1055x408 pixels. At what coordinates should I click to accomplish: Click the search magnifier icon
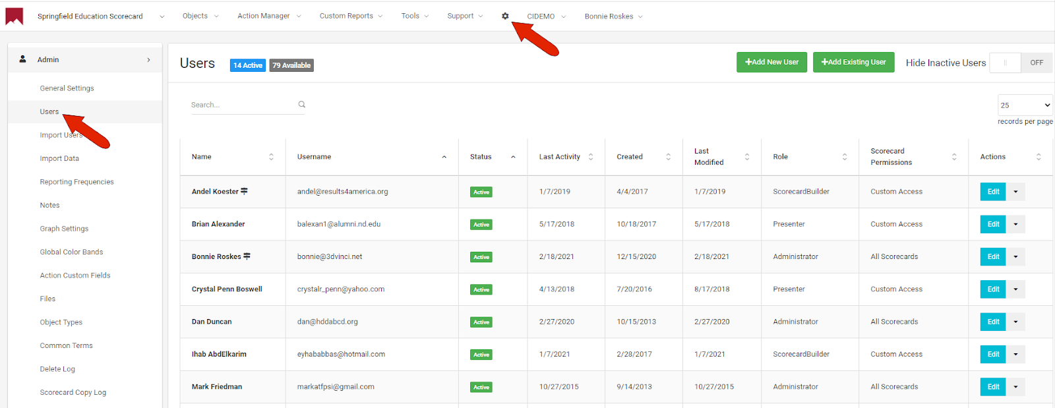(301, 104)
